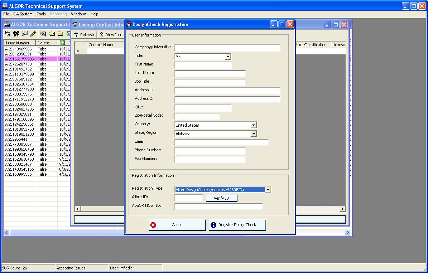Close the DesignCheck Registration dialog
This screenshot has height=273, width=428.
pyautogui.click(x=290, y=24)
